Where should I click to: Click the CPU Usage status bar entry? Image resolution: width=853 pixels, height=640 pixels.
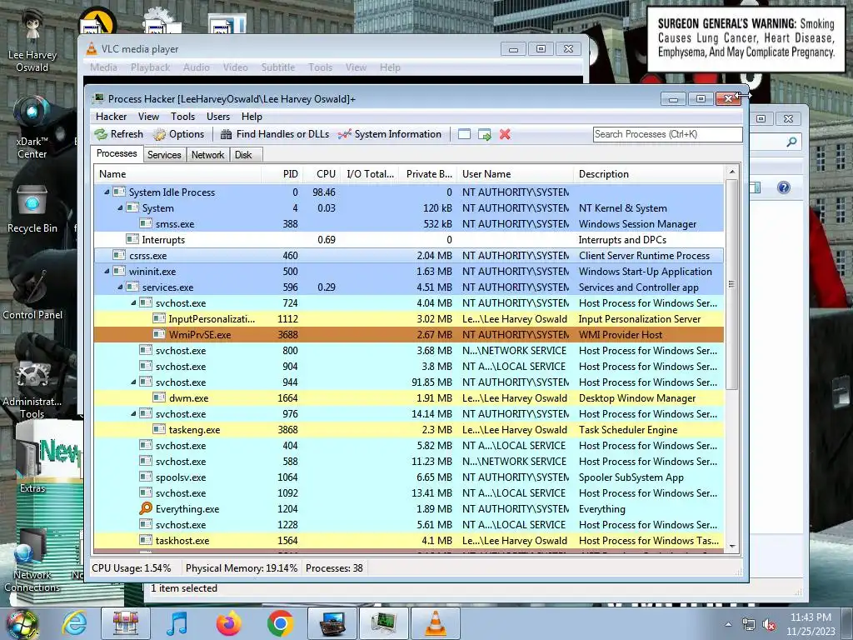tap(131, 567)
